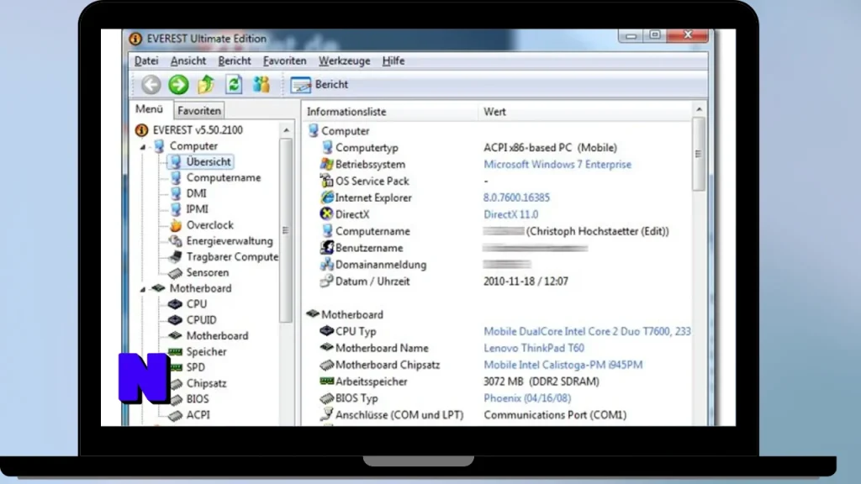Collapse the Motherboard tree node
The height and width of the screenshot is (484, 861).
(143, 289)
